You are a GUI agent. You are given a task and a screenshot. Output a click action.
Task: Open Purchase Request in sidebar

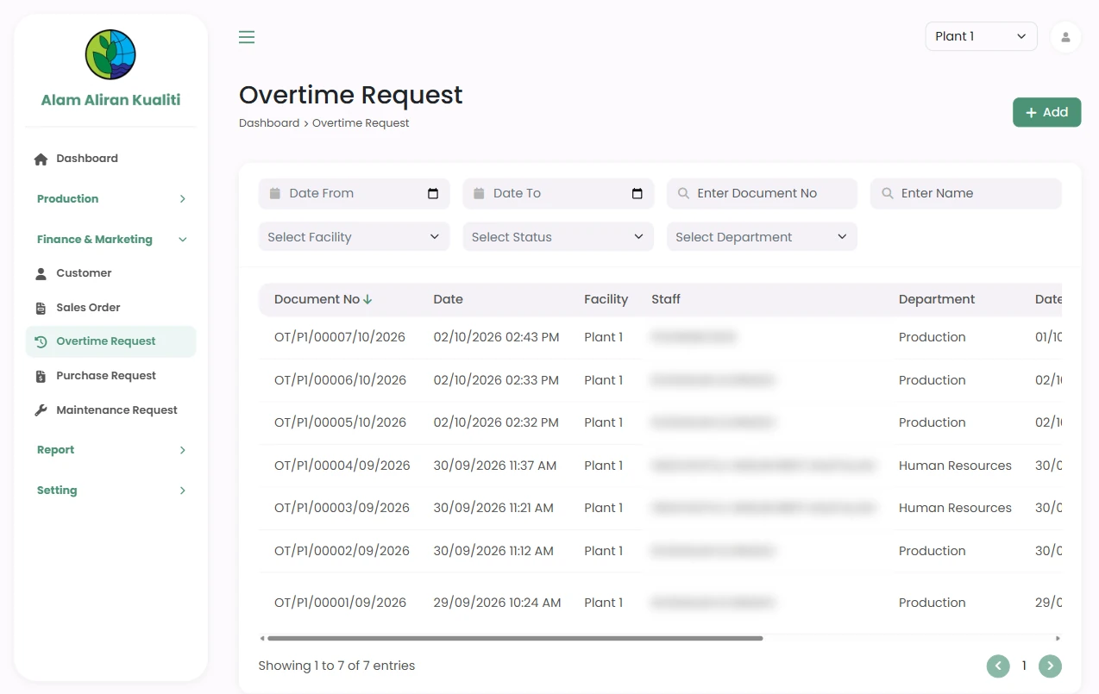coord(110,376)
